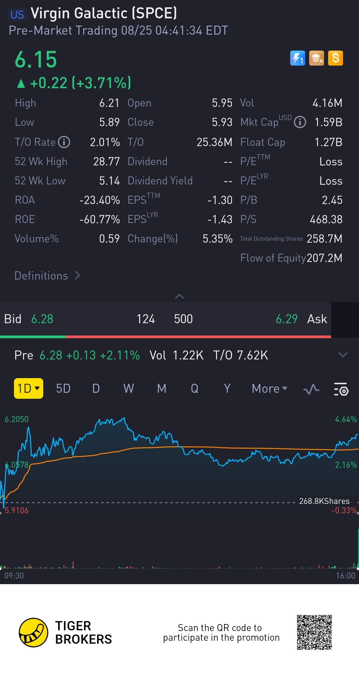Tap the blue lightning bolt badge icon
Image resolution: width=359 pixels, height=681 pixels.
tap(298, 58)
